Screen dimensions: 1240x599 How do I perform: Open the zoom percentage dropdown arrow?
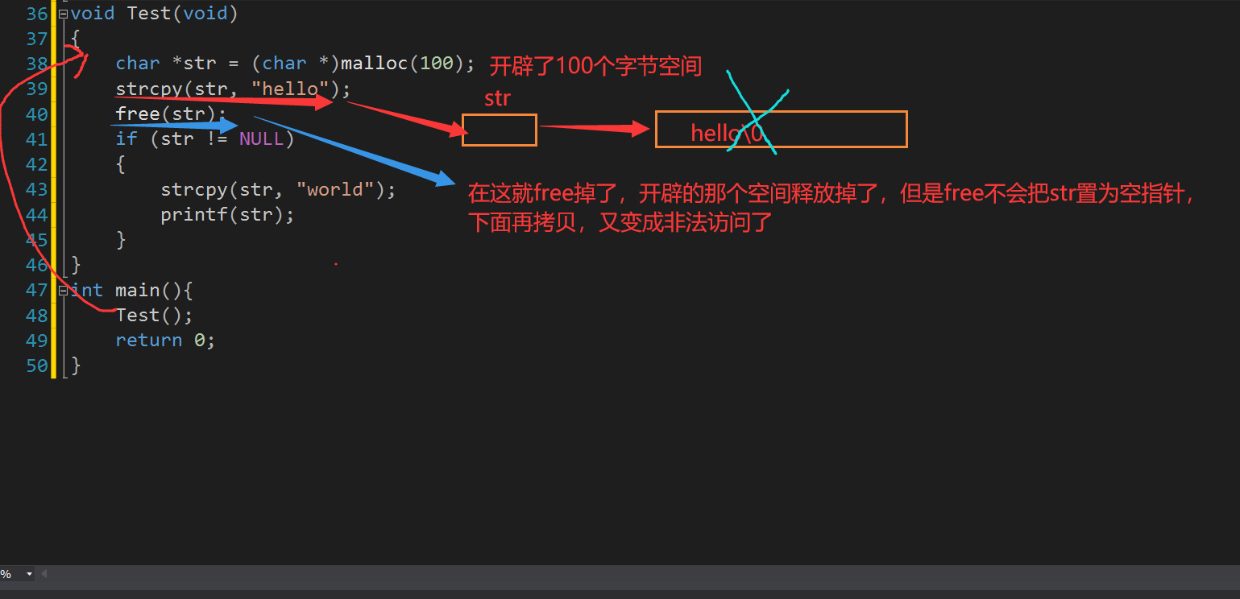point(30,574)
